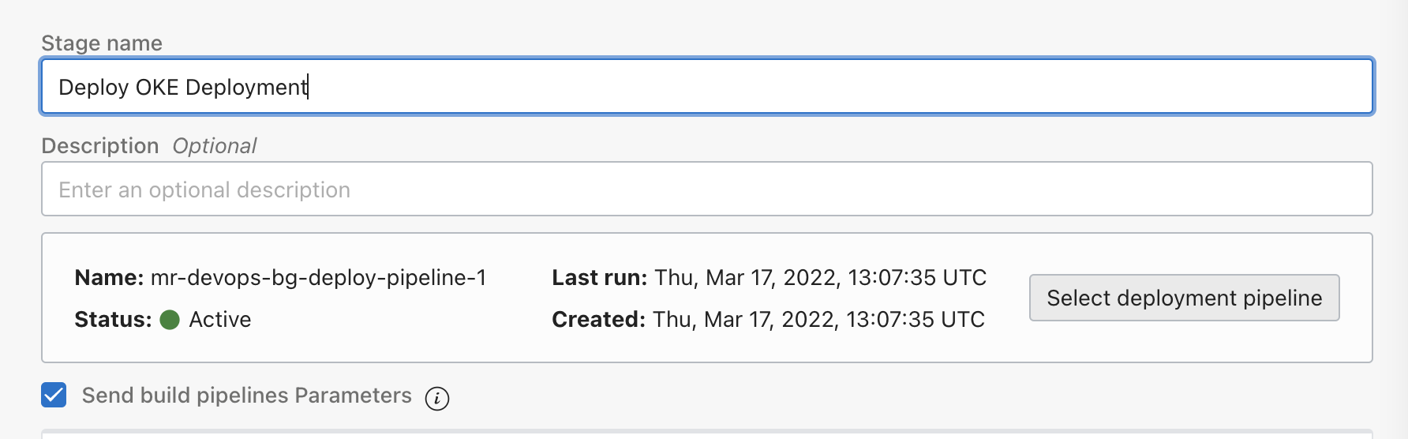Click the bold Name: label

(109, 278)
